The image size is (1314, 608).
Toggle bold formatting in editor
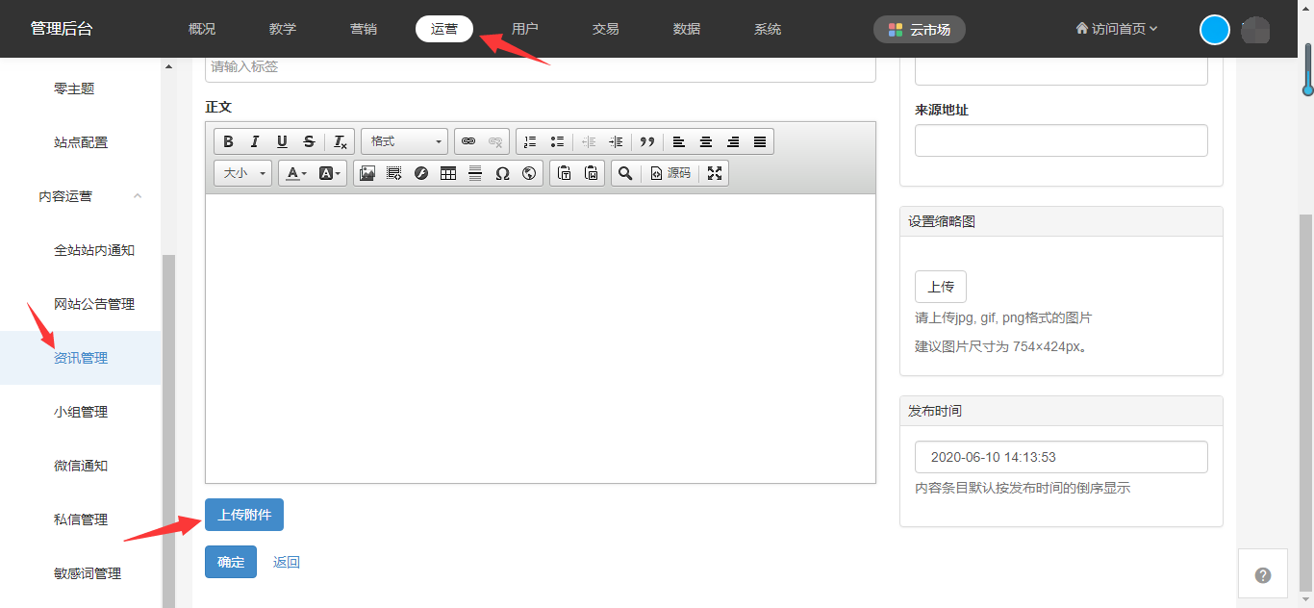tap(228, 141)
